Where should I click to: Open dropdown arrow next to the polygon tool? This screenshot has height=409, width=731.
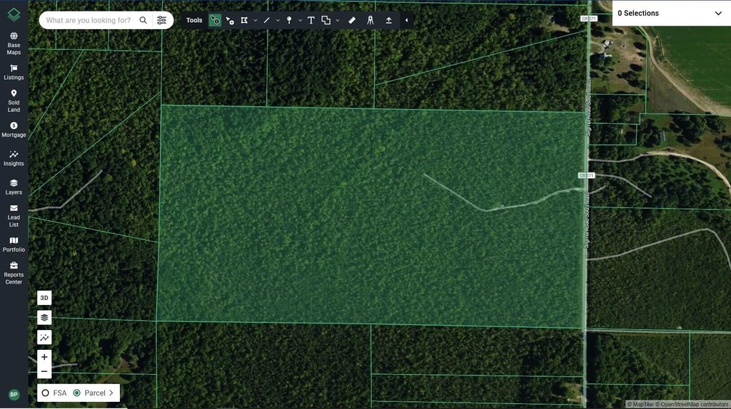(255, 21)
